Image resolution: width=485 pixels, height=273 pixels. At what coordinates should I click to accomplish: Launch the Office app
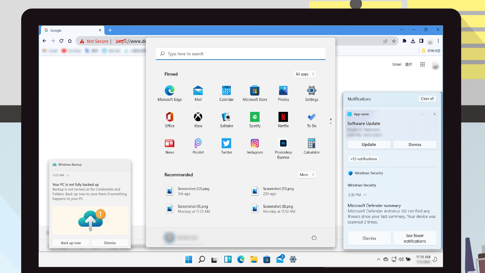click(x=169, y=120)
